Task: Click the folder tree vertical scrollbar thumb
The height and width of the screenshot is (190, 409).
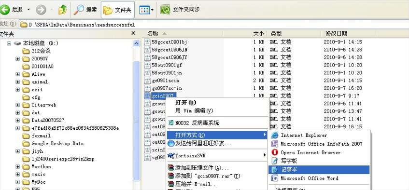Action: tap(137, 121)
